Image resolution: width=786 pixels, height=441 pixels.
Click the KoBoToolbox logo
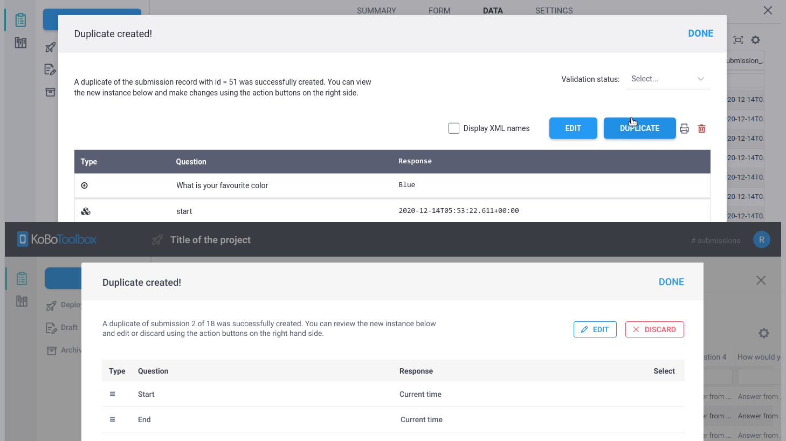[56, 239]
